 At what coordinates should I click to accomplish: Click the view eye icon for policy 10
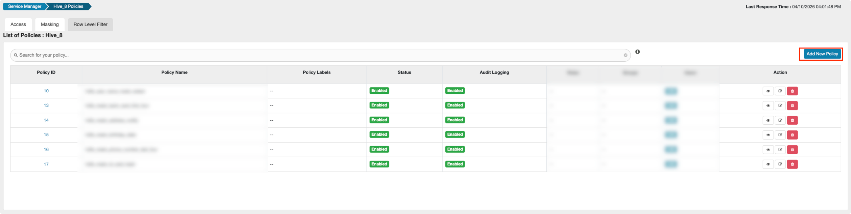pyautogui.click(x=768, y=91)
